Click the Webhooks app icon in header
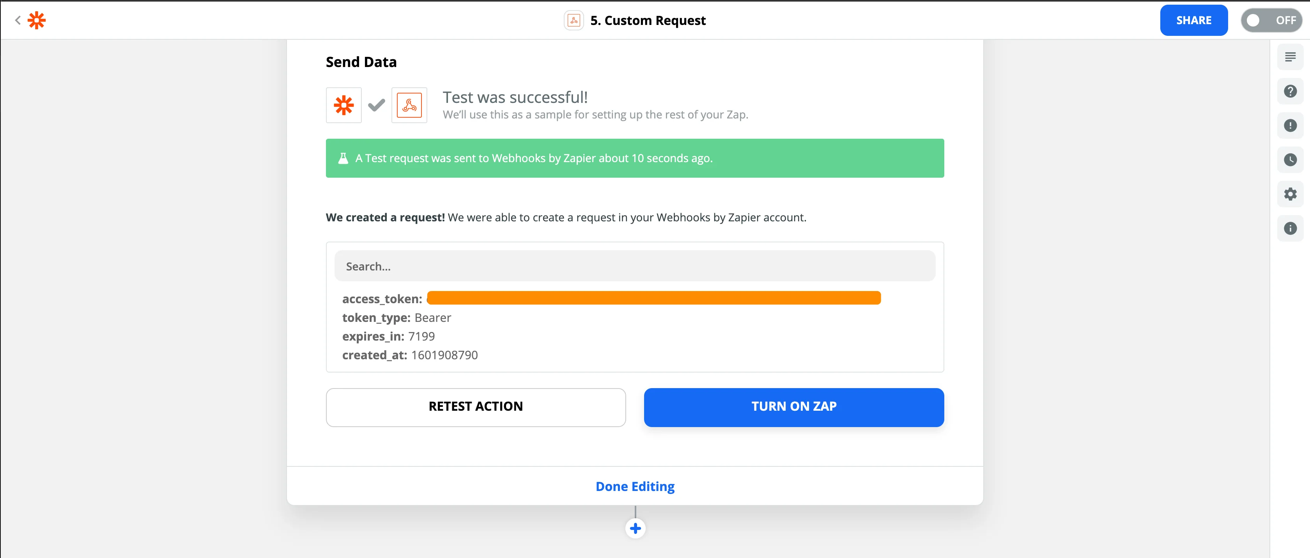The image size is (1310, 558). pyautogui.click(x=574, y=20)
